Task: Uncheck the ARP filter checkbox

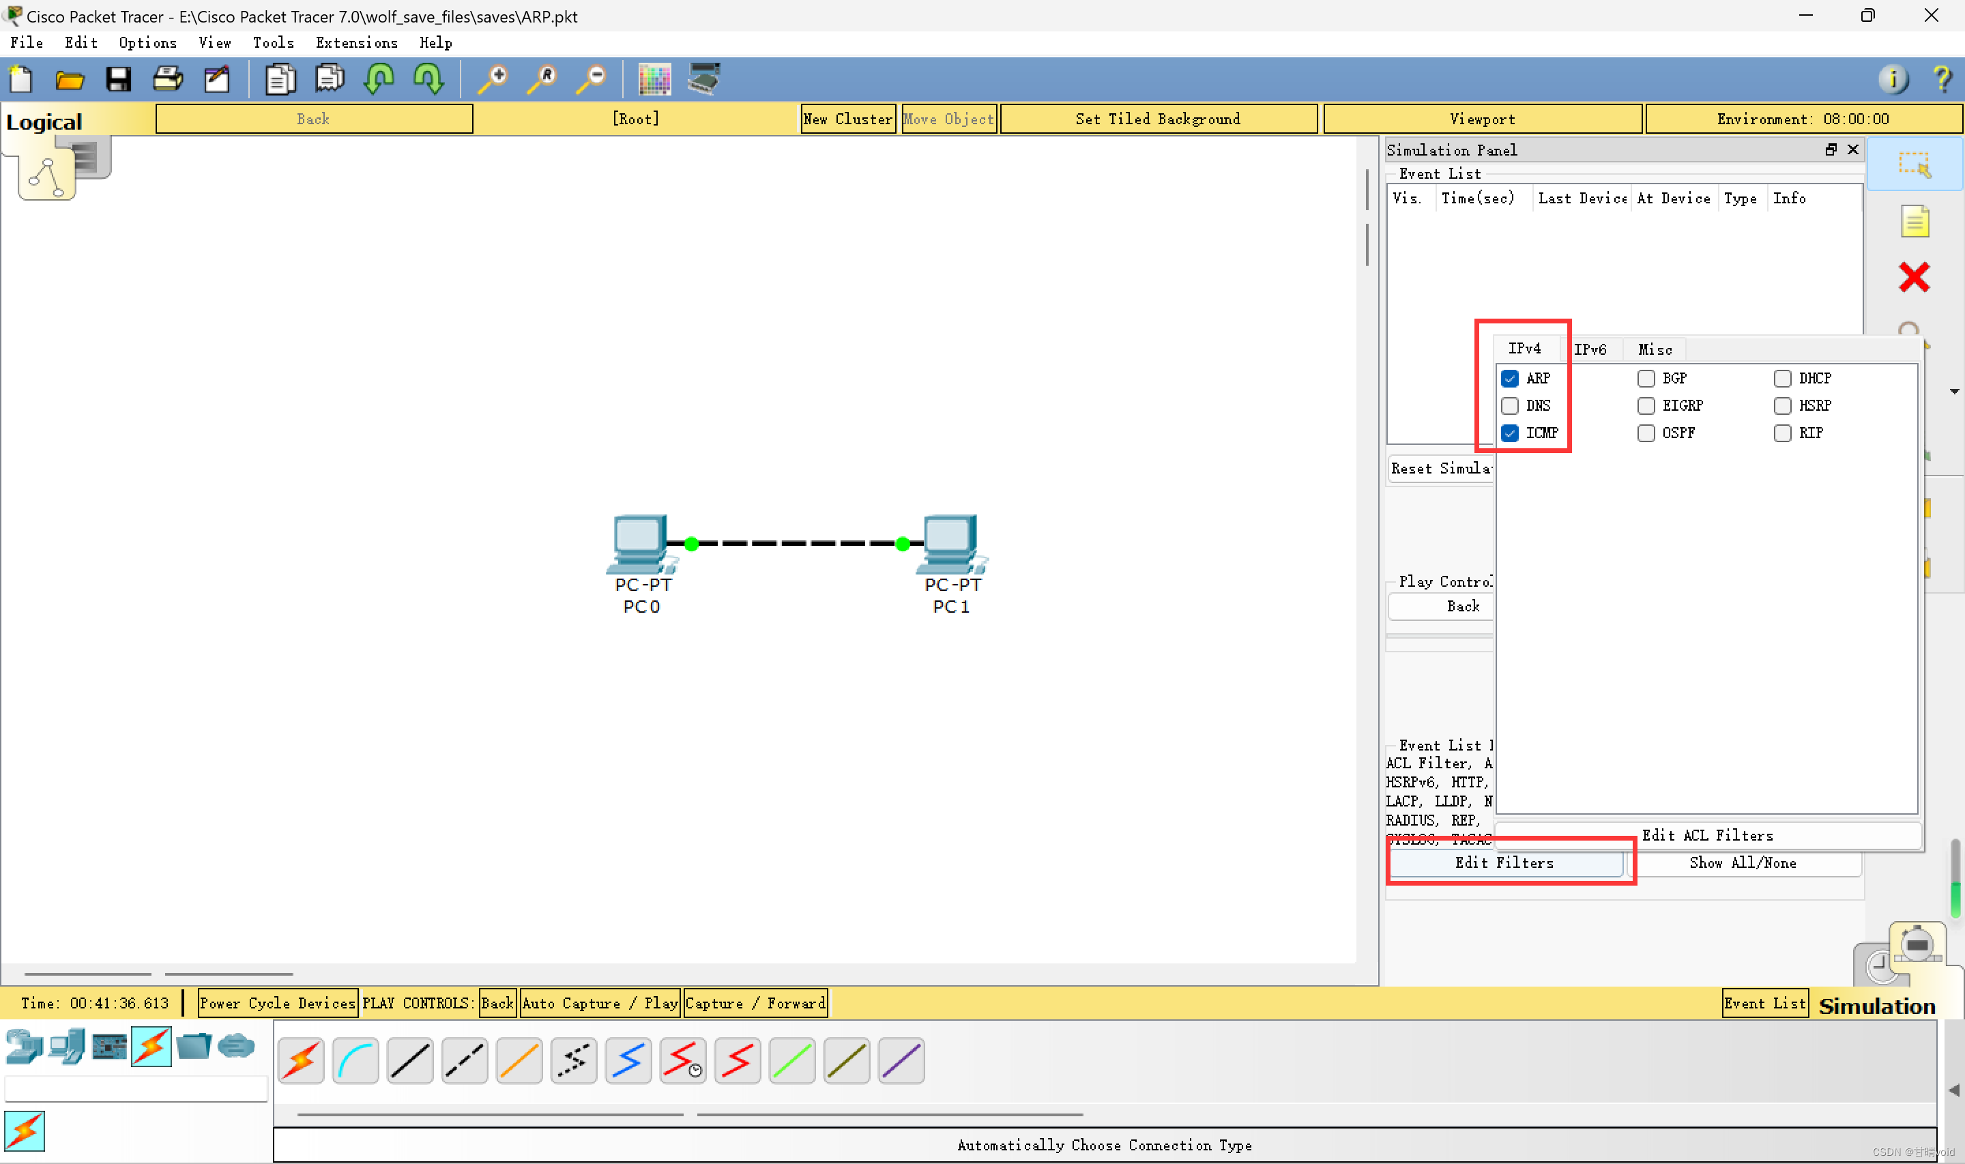Action: click(x=1509, y=379)
